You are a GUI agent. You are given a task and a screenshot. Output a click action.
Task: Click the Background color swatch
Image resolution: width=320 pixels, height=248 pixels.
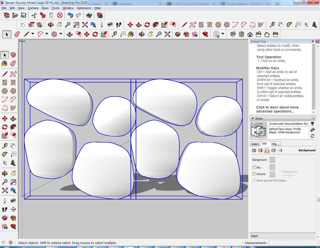pyautogui.click(x=272, y=160)
